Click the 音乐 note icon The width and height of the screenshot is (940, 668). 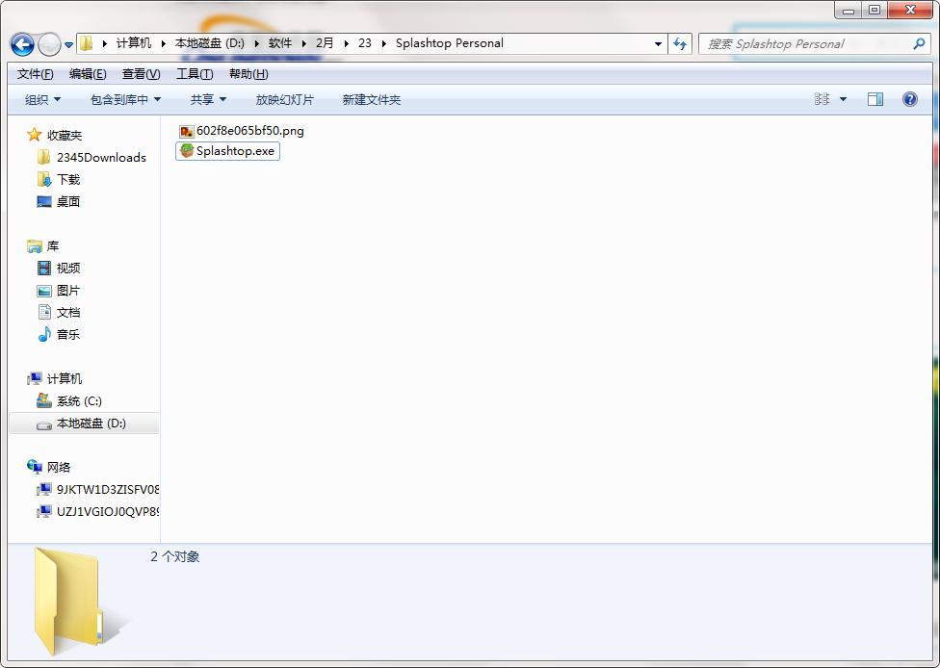(x=44, y=334)
